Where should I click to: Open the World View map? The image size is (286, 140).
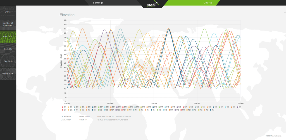coord(8,74)
